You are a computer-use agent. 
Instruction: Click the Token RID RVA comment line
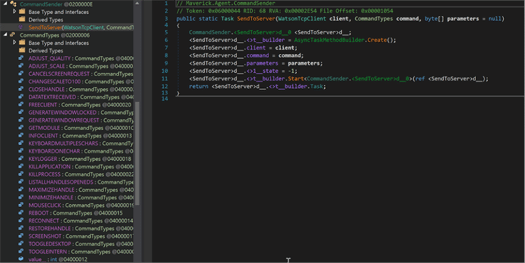[x=285, y=10]
